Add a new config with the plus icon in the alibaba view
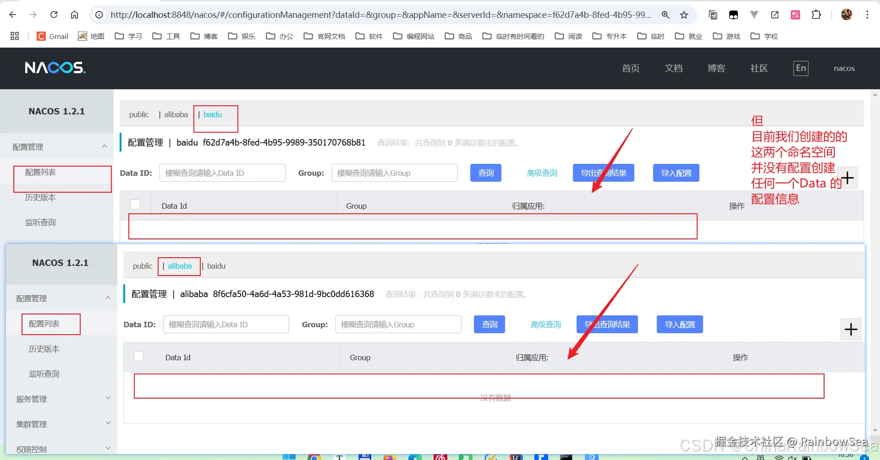880x460 pixels. (851, 329)
